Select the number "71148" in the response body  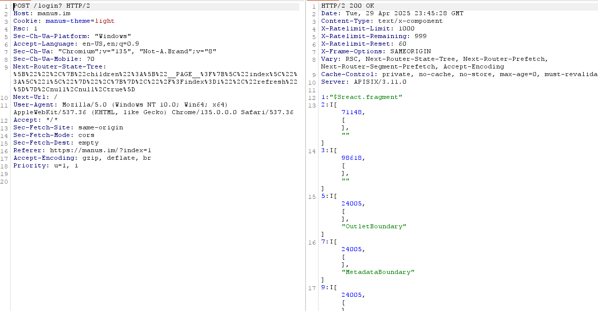click(352, 112)
